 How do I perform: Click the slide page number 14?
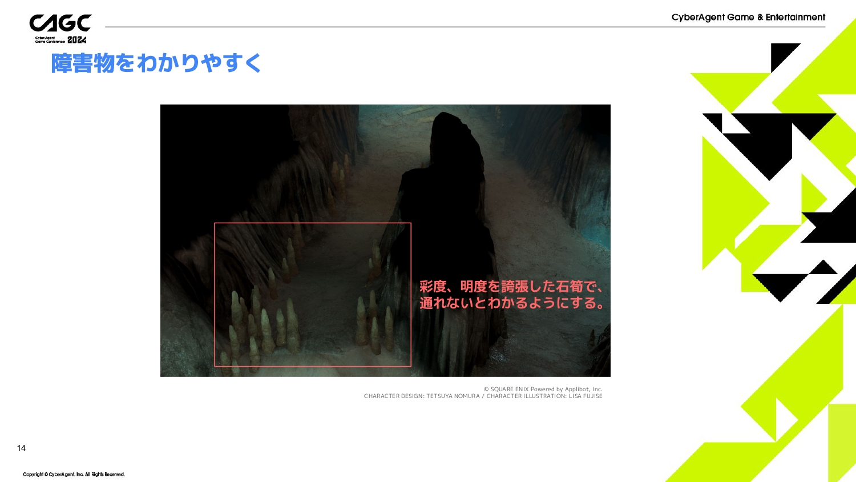pyautogui.click(x=21, y=448)
